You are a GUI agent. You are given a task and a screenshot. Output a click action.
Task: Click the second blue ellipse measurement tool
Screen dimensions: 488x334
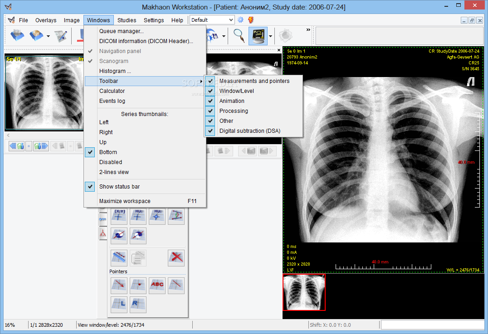138,236
